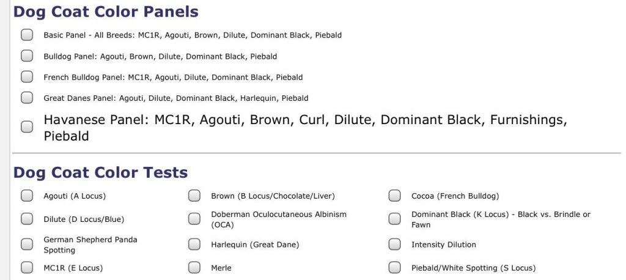Select Doberman Oculocutaneous Albinism (OCA) checkbox
The image size is (626, 280).
[x=194, y=219]
